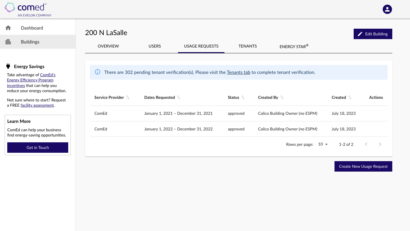Click the Get in Touch button

[x=38, y=148]
